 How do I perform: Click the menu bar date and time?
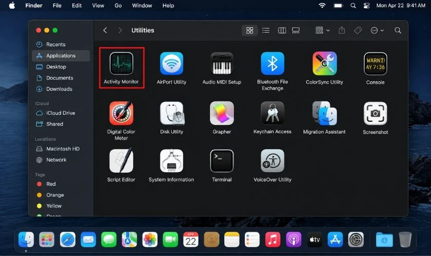pyautogui.click(x=401, y=6)
